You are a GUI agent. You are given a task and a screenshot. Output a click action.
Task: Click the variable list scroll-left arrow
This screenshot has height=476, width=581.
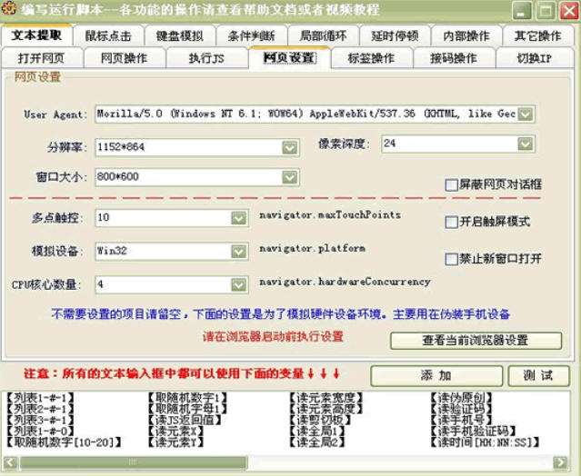point(10,462)
